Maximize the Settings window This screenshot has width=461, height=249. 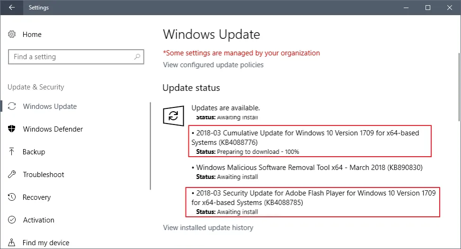428,8
